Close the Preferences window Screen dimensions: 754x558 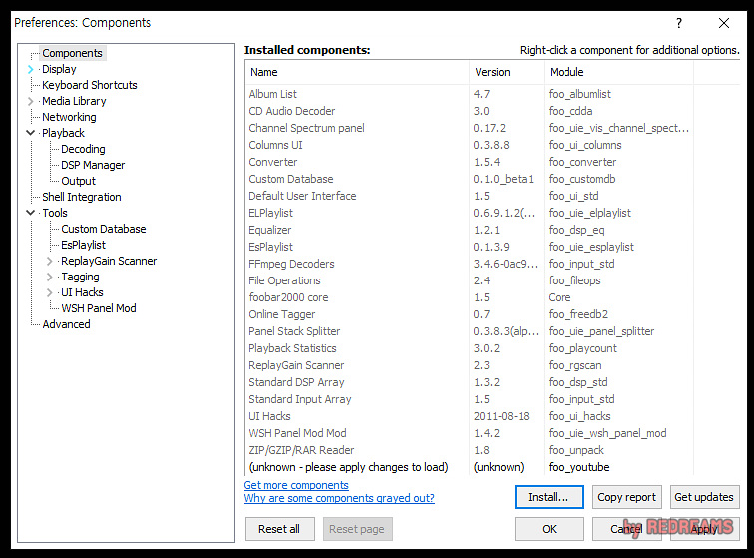click(724, 23)
